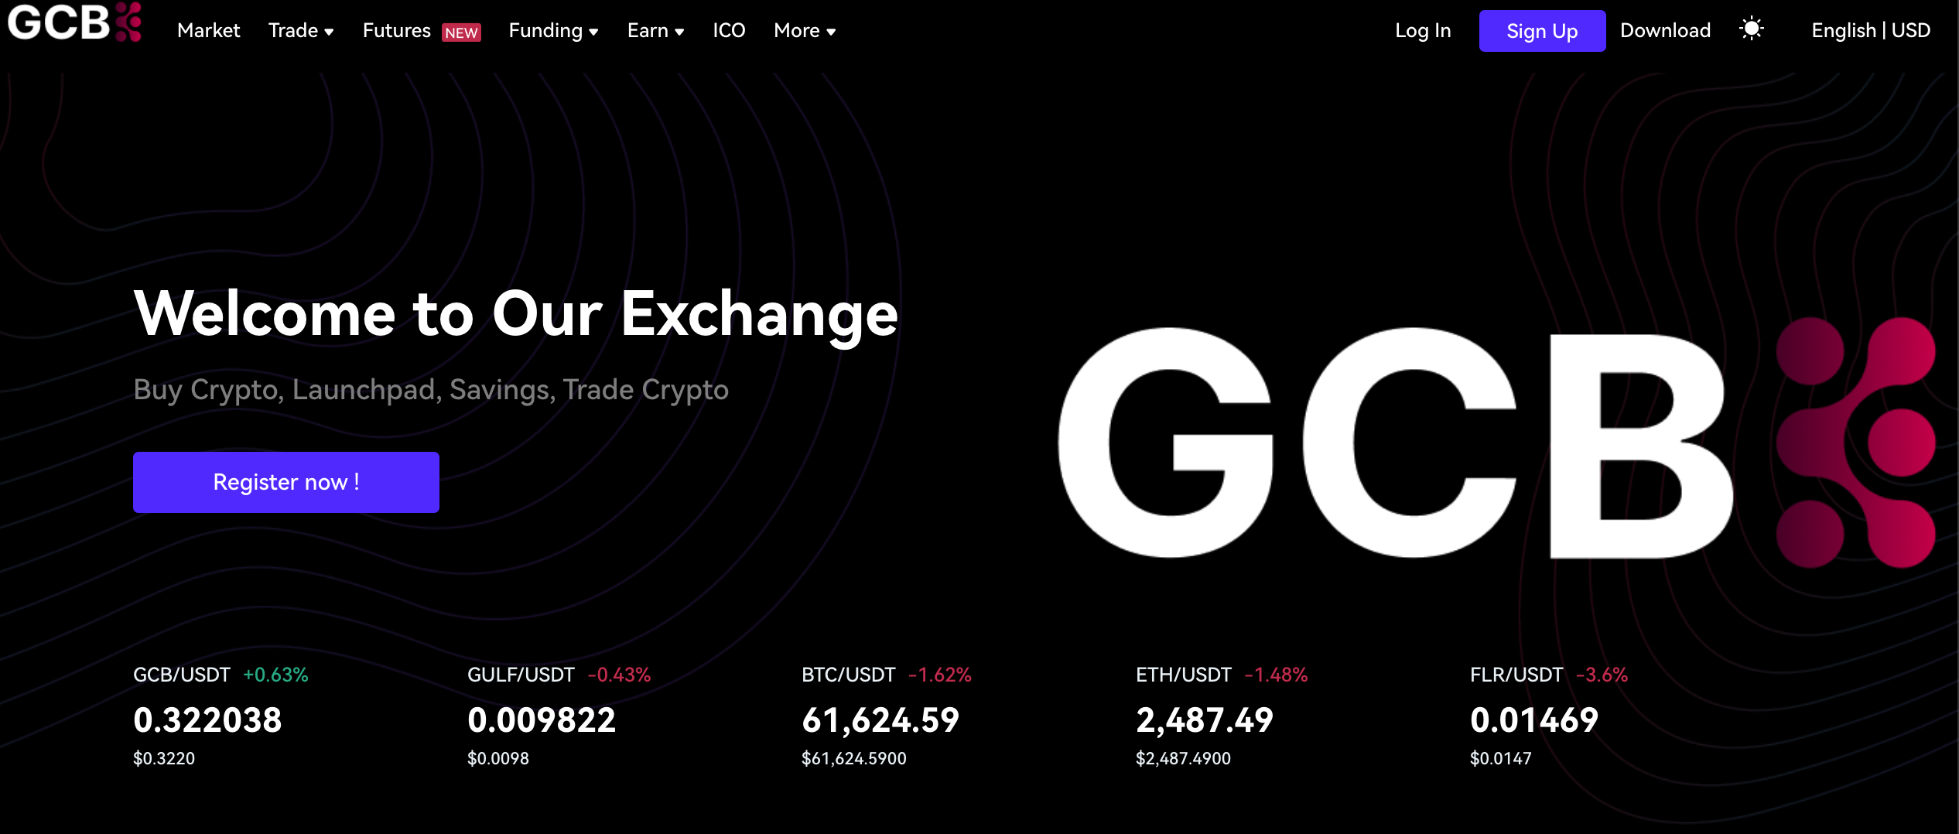Click the NEW badge beside Futures
The height and width of the screenshot is (834, 1959).
[461, 32]
